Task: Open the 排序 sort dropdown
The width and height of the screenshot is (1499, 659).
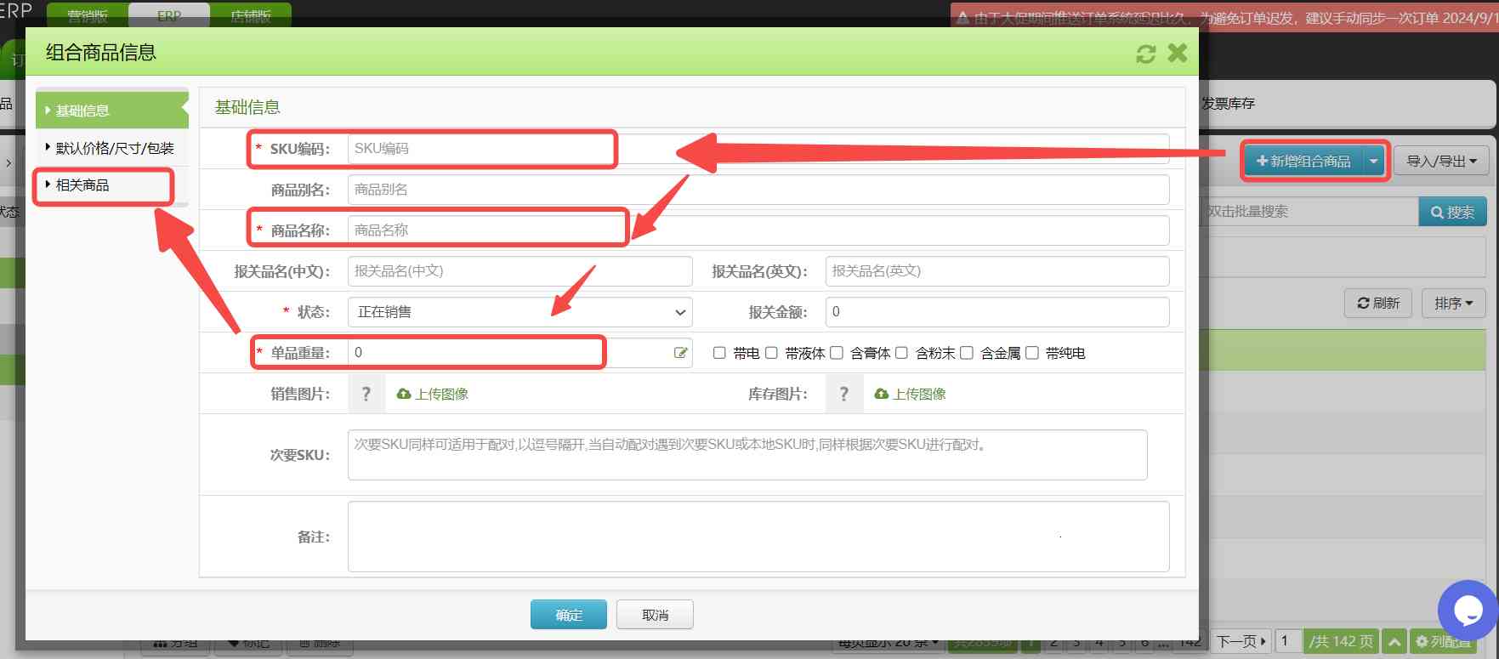Action: [1453, 303]
